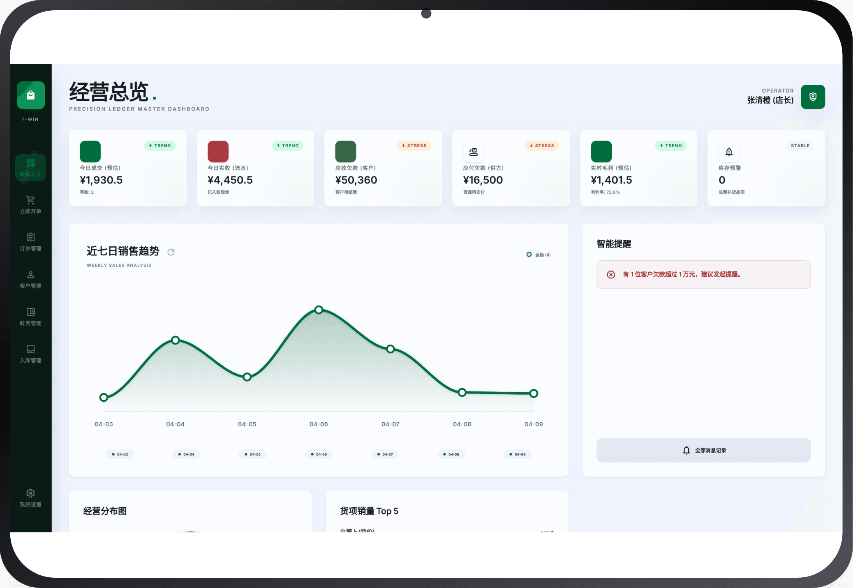Toggle the 金额 (¥) chart legend
The image size is (853, 588).
(539, 255)
